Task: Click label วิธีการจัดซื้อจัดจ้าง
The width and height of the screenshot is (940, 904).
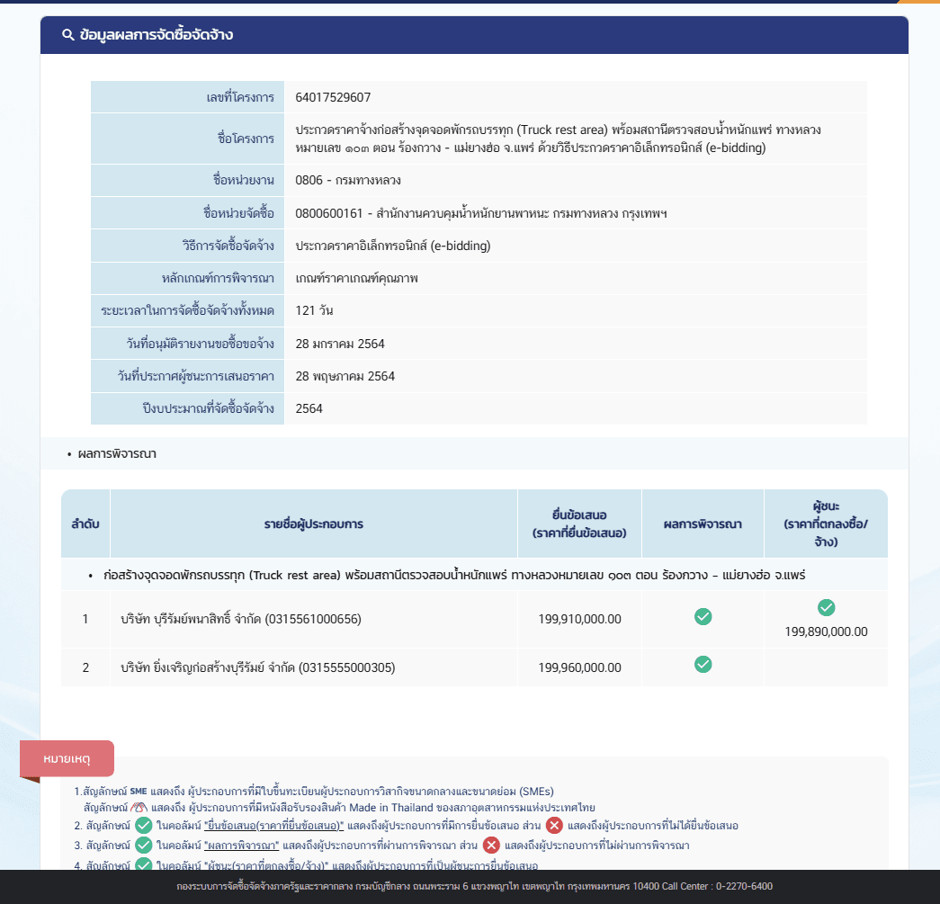Action: click(228, 246)
